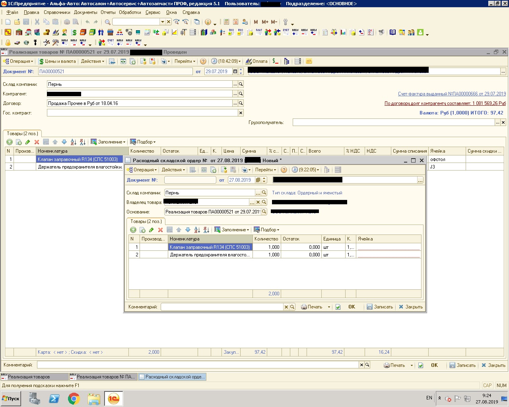
Task: Click calendar icon next to 27.08.2019 date
Action: tap(258, 180)
